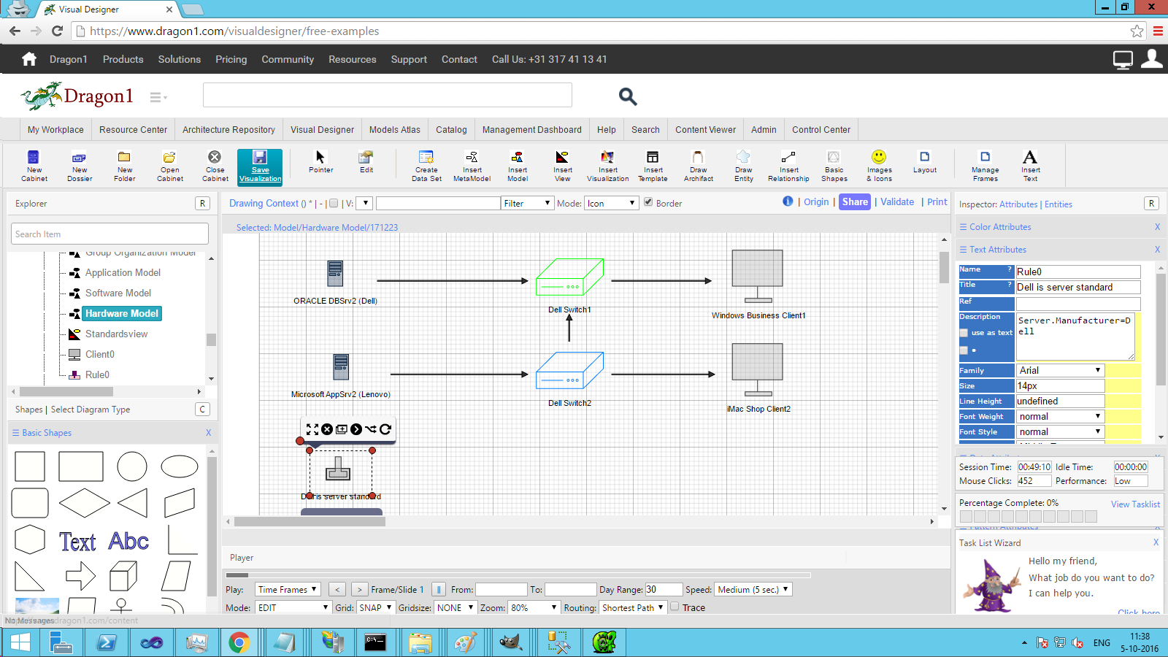Create a New Folder from toolbar
This screenshot has width=1168, height=657.
[x=125, y=165]
